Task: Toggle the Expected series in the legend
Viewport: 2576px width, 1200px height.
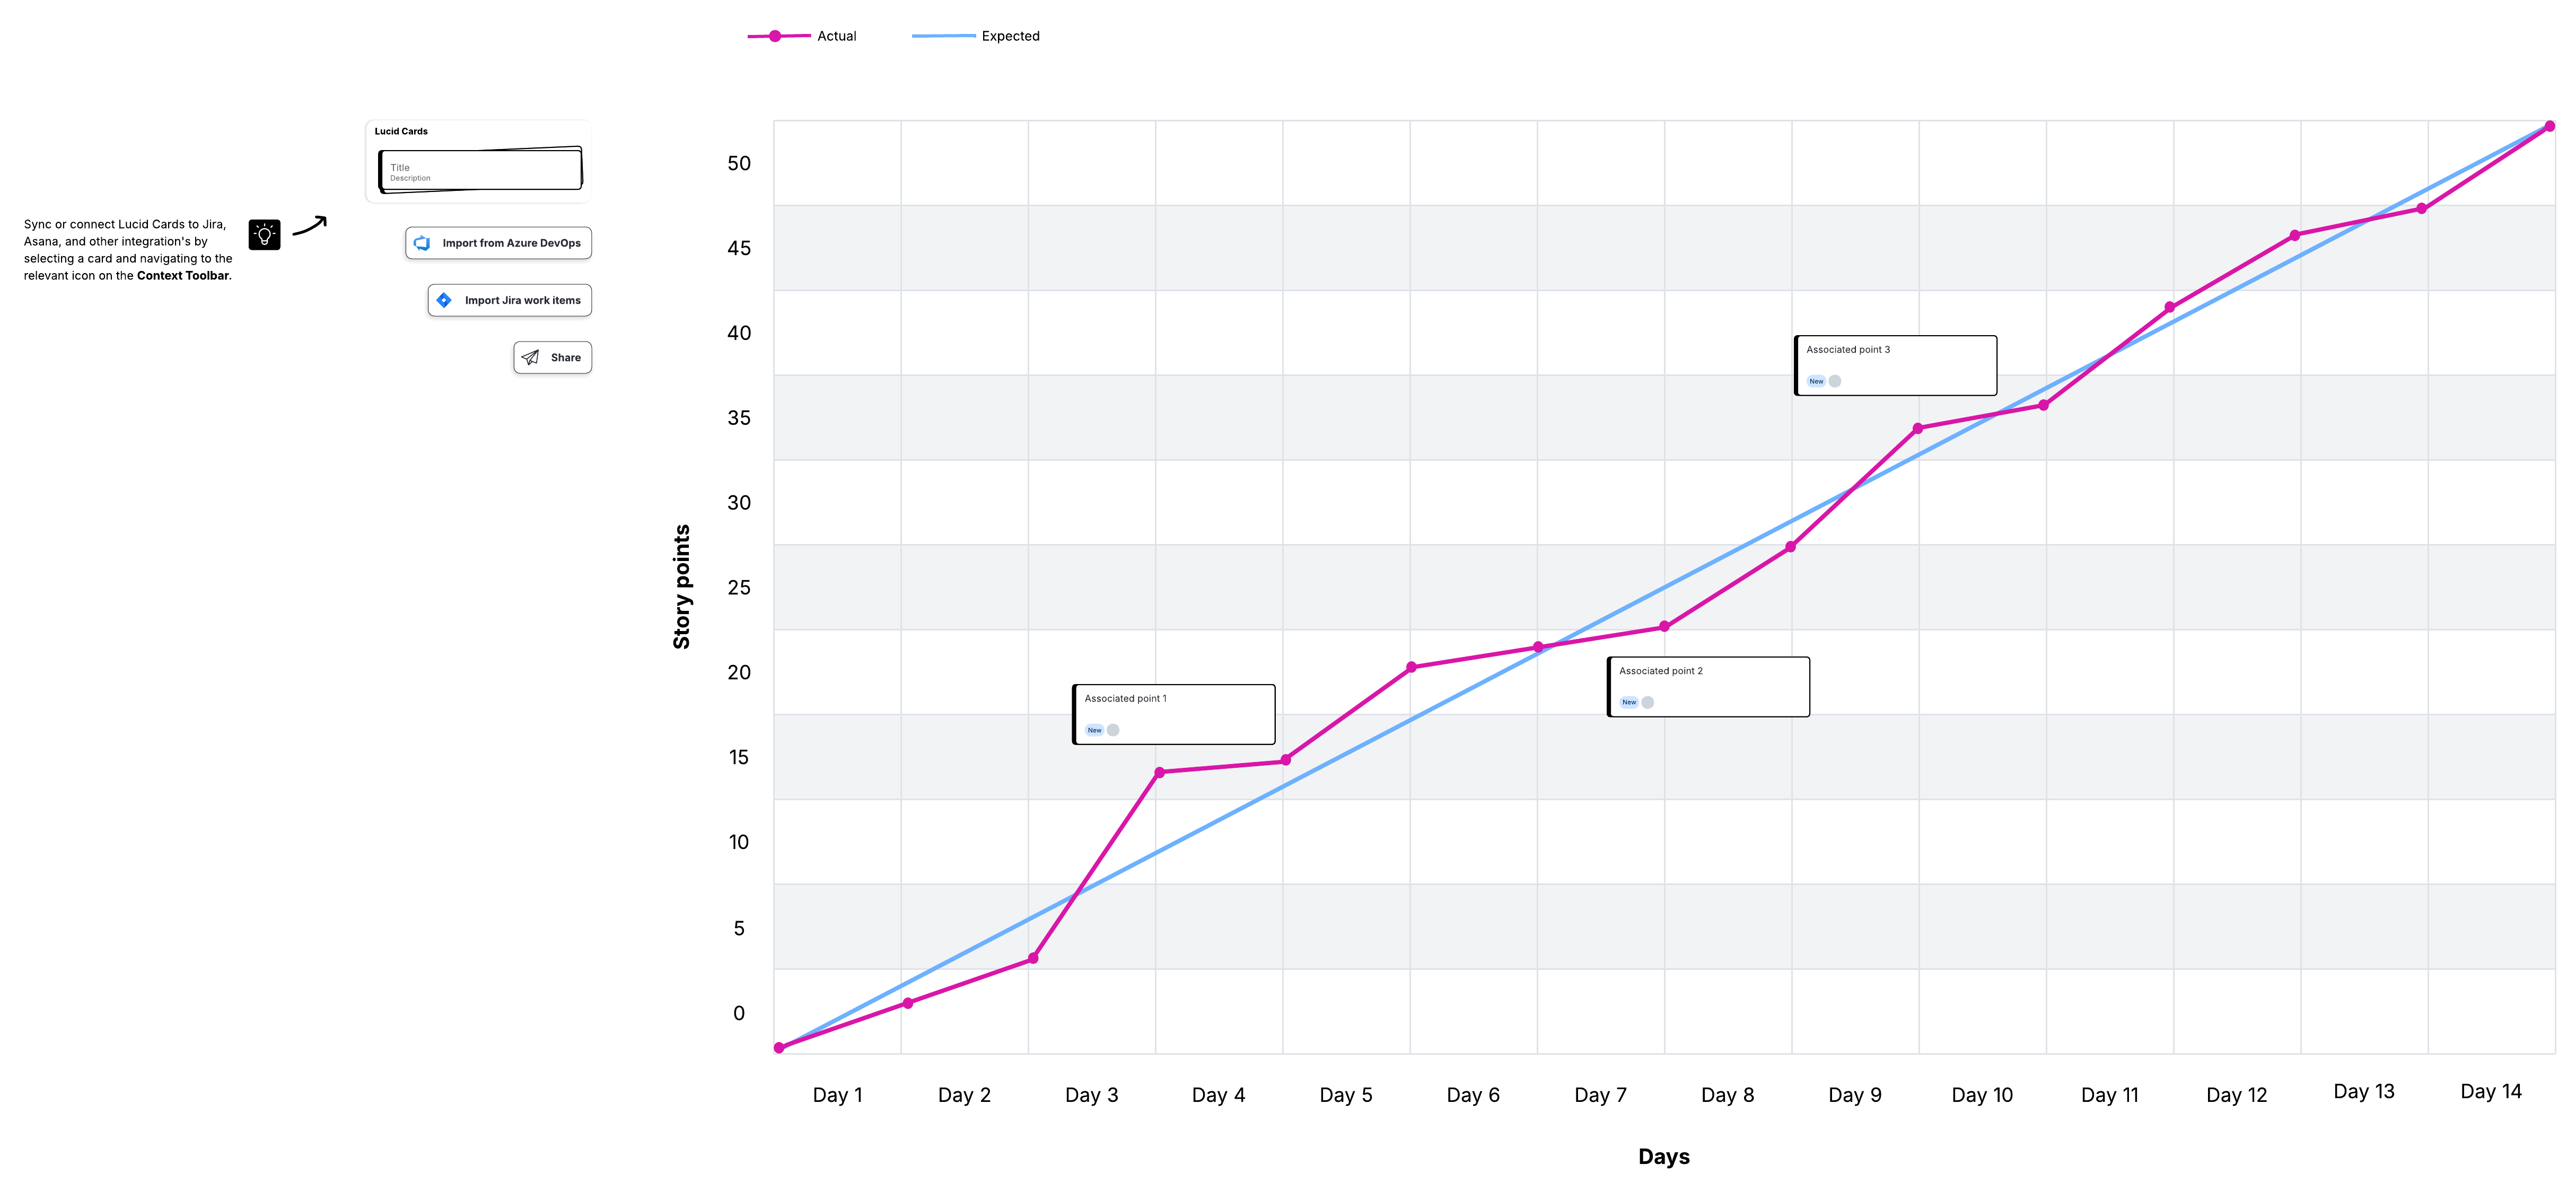Action: pyautogui.click(x=1009, y=35)
